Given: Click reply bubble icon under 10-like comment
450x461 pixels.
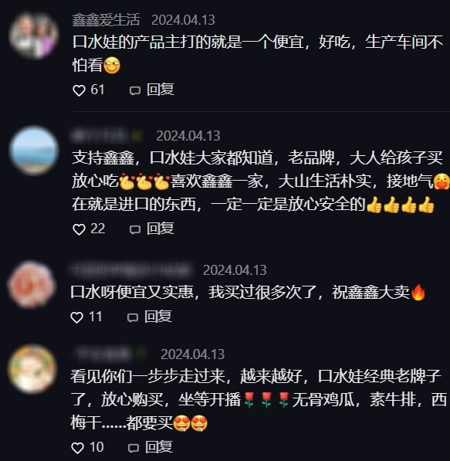Looking at the screenshot, I should pyautogui.click(x=134, y=448).
